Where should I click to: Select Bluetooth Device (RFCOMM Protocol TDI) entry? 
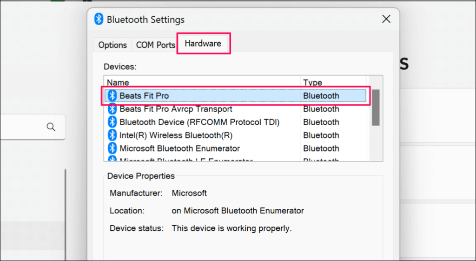coord(199,122)
